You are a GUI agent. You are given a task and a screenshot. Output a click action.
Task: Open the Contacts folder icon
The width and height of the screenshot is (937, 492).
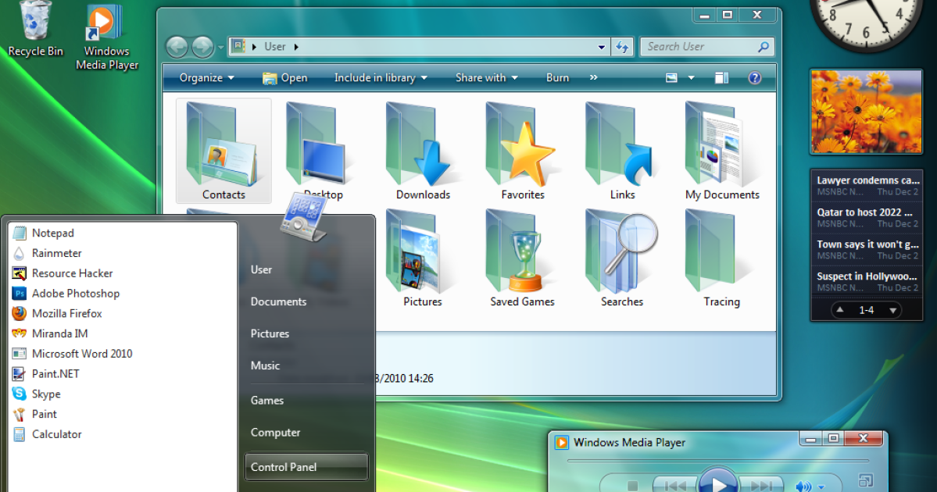(x=224, y=151)
